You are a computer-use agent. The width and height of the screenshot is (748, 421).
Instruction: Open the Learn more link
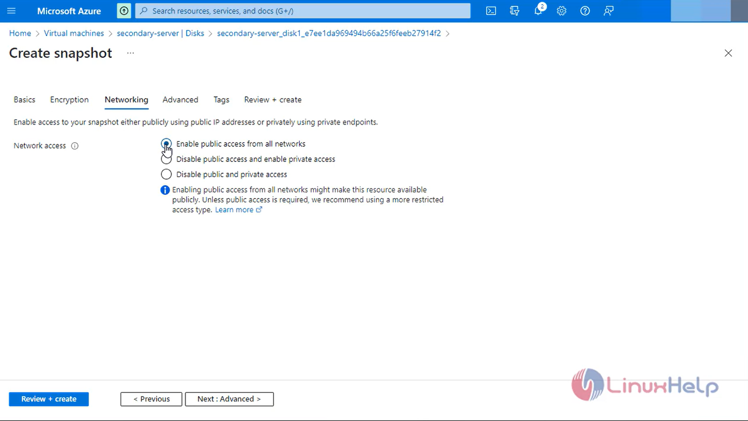coord(239,210)
